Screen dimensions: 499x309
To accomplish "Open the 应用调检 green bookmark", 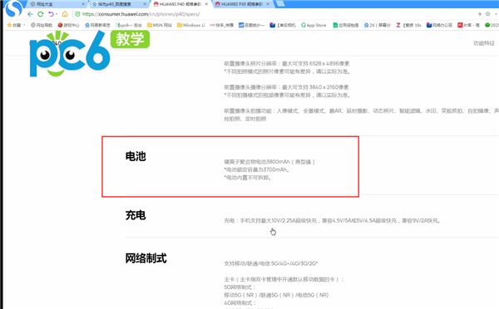I will pos(346,25).
